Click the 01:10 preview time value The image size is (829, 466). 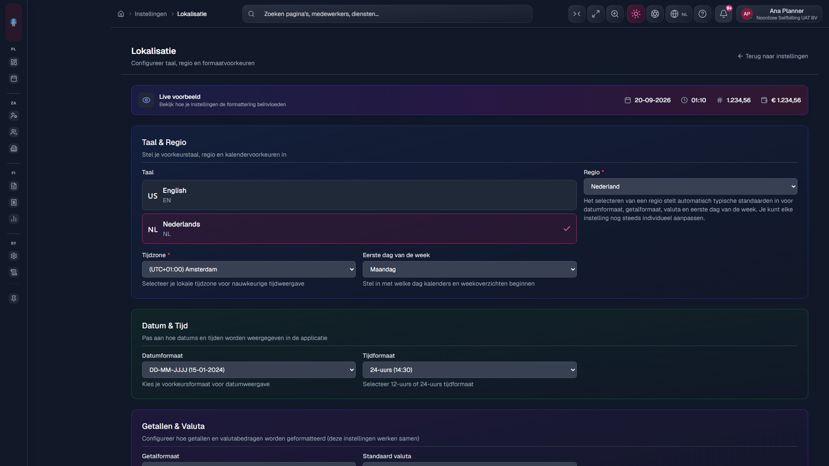pos(699,100)
